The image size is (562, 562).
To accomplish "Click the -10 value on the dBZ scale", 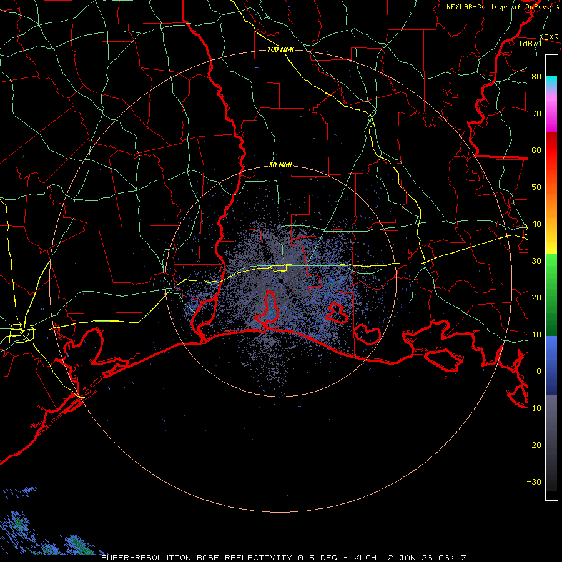I will tap(534, 408).
